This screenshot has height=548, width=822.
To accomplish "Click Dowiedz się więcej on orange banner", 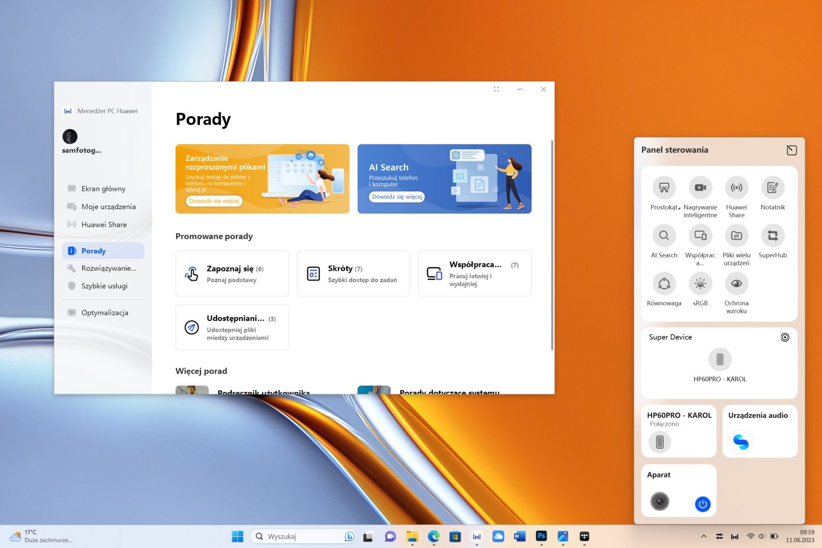I will tap(214, 201).
